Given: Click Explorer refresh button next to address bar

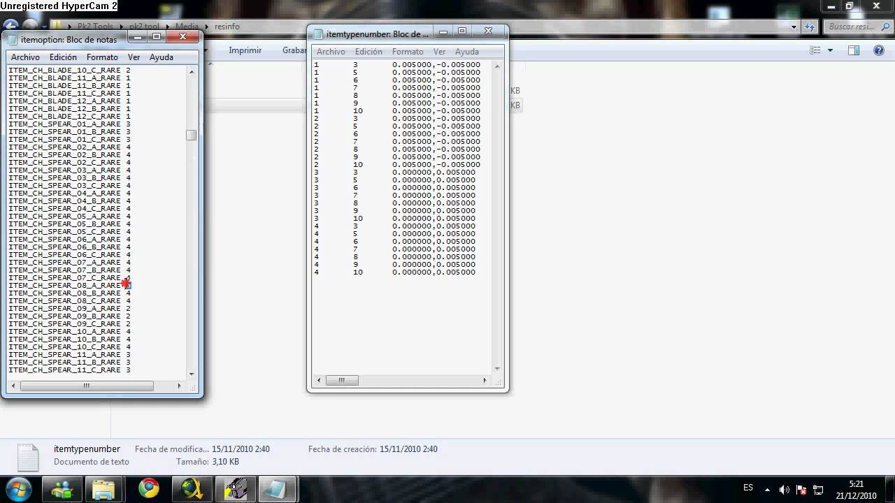Looking at the screenshot, I should click(810, 27).
